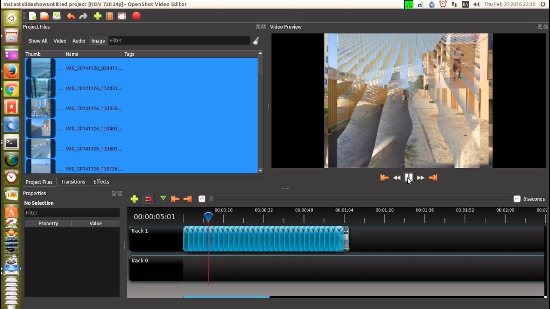Switch to the Effects tab
Viewport: 550px width, 309px height.
point(101,182)
